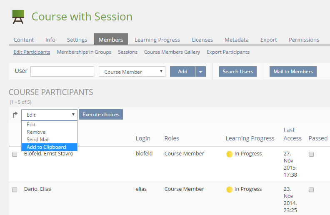
Task: Open the Permissions tab
Action: pos(304,40)
